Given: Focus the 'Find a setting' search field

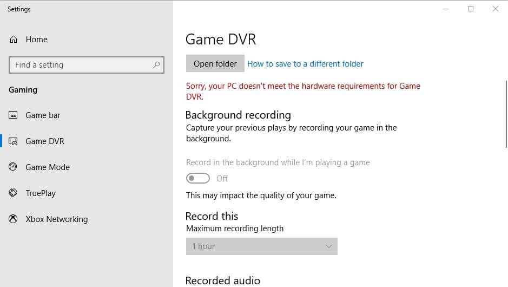Looking at the screenshot, I should click(81, 65).
